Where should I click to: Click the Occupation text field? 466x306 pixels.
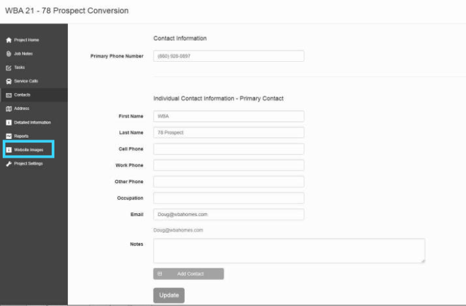point(228,198)
